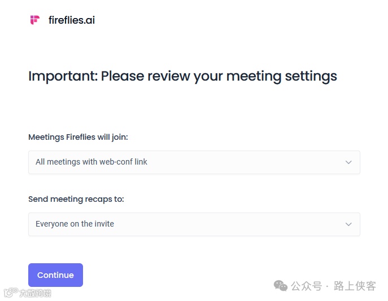Click the "Meetings Fireflies will join:" label
Viewport: 388px width, 301px height.
82,137
